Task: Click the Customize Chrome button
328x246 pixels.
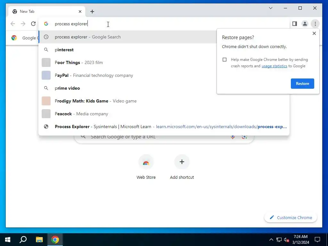Action: point(291,217)
